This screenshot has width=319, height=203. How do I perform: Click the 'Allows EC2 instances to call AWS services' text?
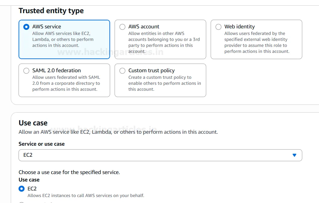(x=86, y=196)
